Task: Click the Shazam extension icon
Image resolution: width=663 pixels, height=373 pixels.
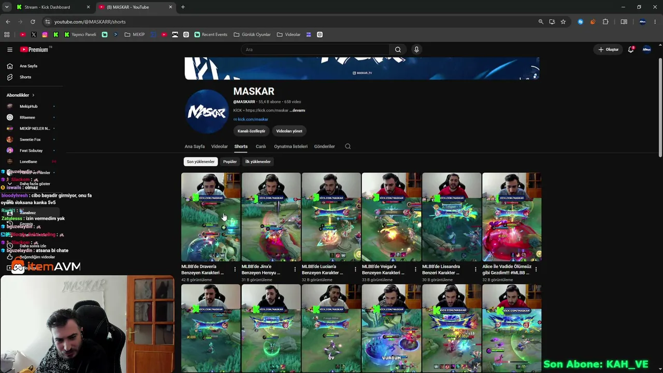Action: coord(580,22)
